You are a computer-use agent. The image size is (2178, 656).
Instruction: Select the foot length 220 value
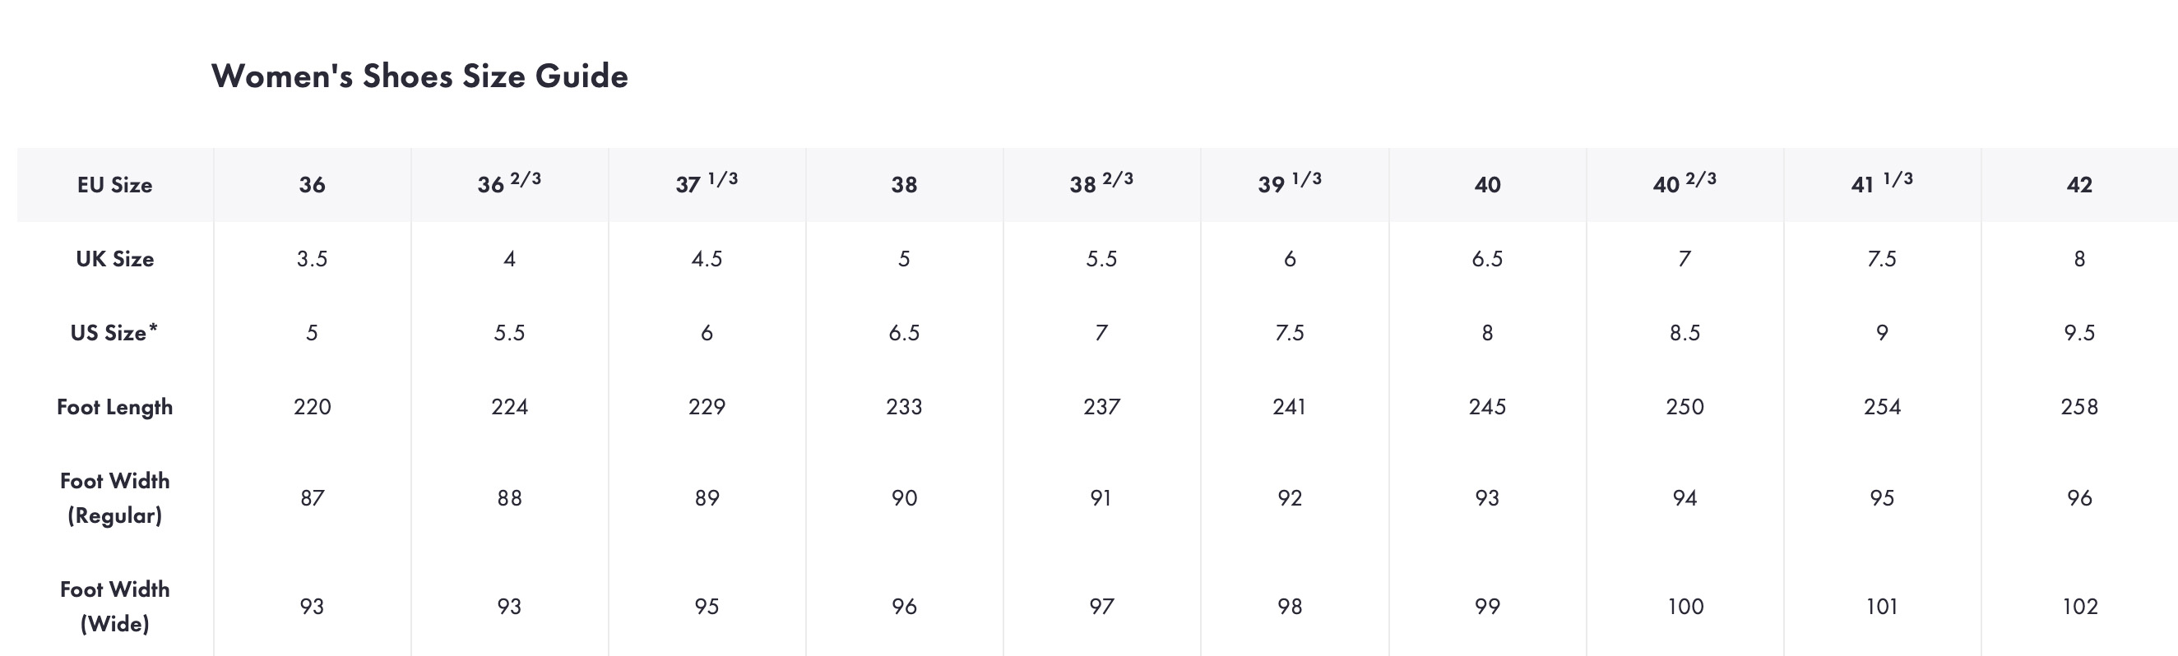pos(312,408)
